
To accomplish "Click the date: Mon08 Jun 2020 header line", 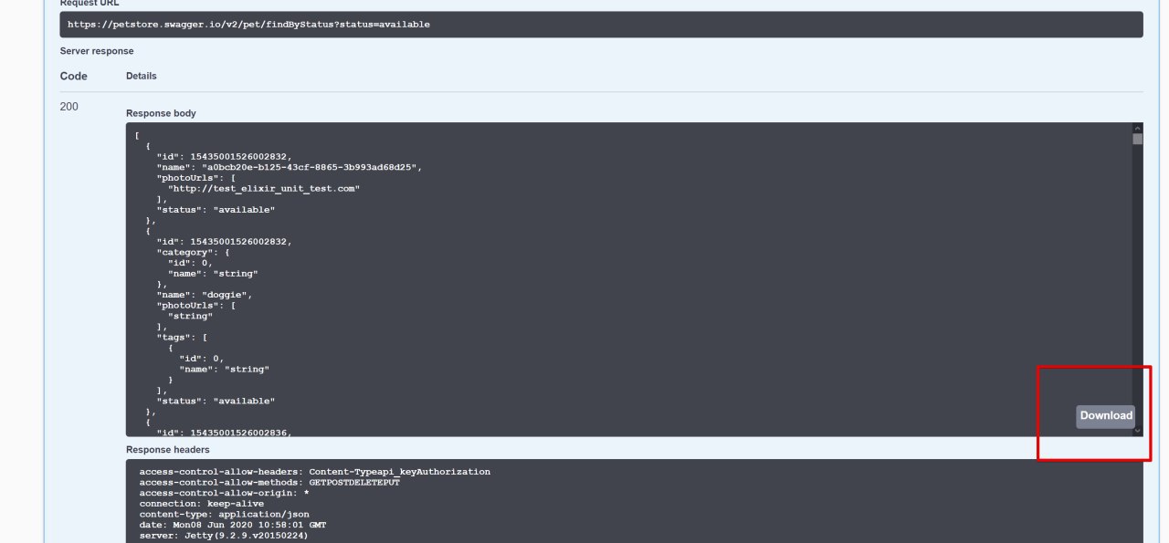I will coord(232,526).
